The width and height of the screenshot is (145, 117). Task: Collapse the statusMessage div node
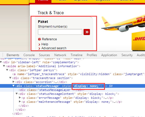coord(13,86)
